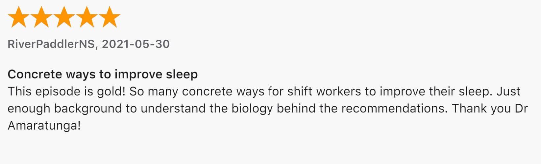Click 'This episode is gold!' sentence
Viewport: 541px width, 164px height.
67,92
